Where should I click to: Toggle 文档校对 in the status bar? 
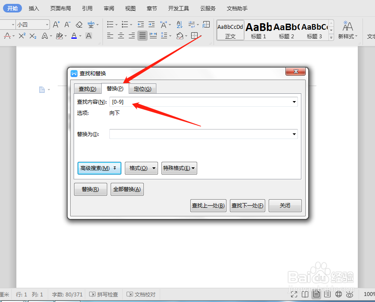pyautogui.click(x=141, y=294)
